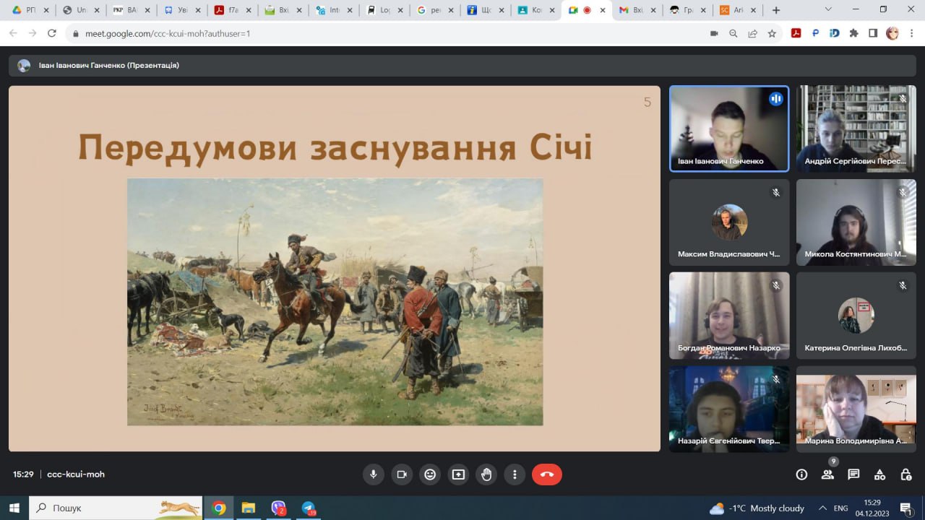Bookmark this page with the star icon
Image resolution: width=925 pixels, height=520 pixels.
(772, 33)
